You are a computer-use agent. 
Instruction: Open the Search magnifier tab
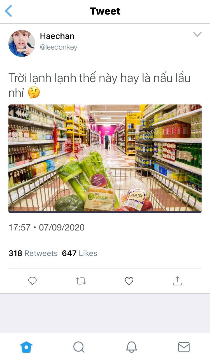coord(79,347)
